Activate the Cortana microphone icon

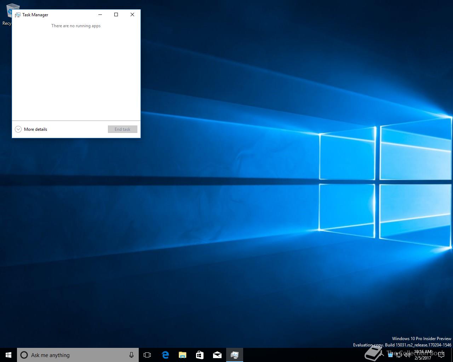tap(131, 355)
